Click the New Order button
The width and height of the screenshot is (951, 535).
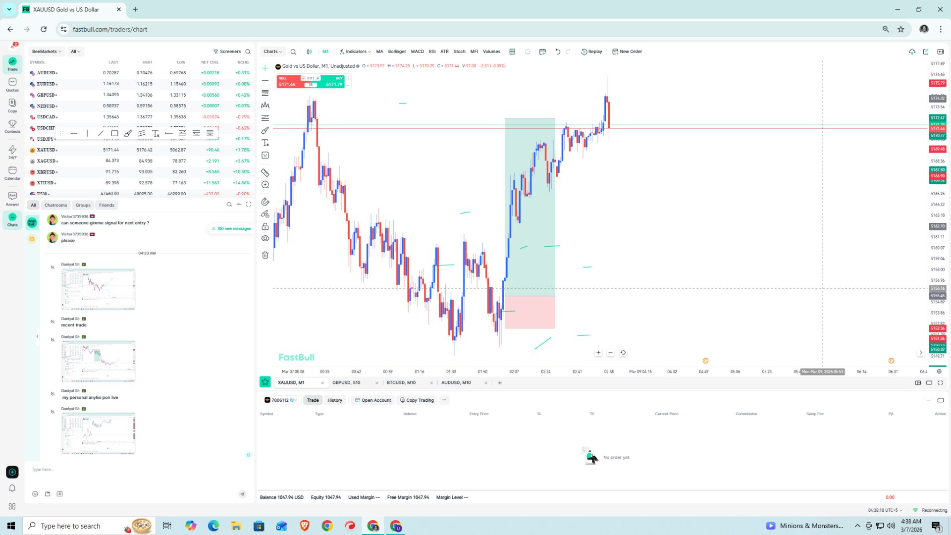click(x=627, y=52)
